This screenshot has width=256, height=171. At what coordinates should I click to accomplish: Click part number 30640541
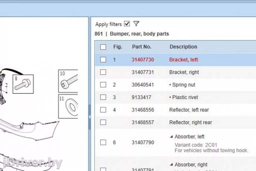tap(143, 85)
